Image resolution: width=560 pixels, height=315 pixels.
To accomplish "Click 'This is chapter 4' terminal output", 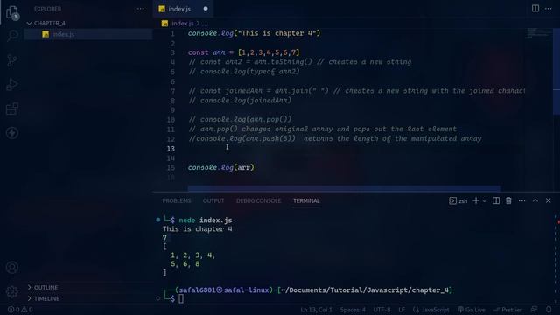I will tap(198, 229).
